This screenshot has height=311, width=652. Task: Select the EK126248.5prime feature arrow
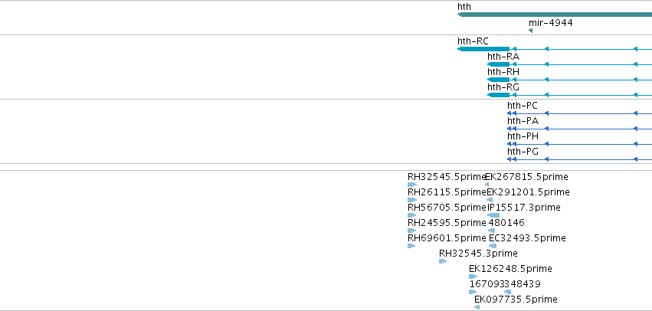click(x=473, y=277)
